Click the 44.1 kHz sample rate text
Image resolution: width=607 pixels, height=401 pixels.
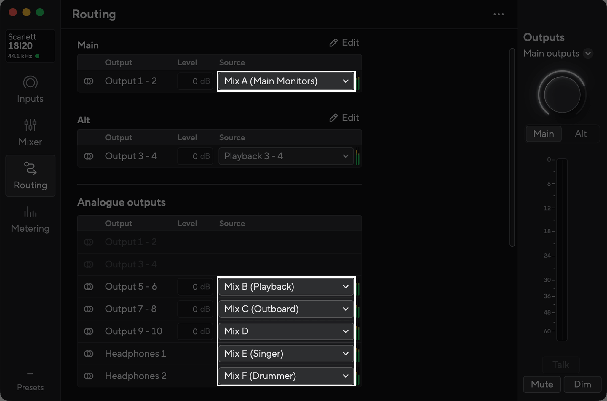pos(20,56)
